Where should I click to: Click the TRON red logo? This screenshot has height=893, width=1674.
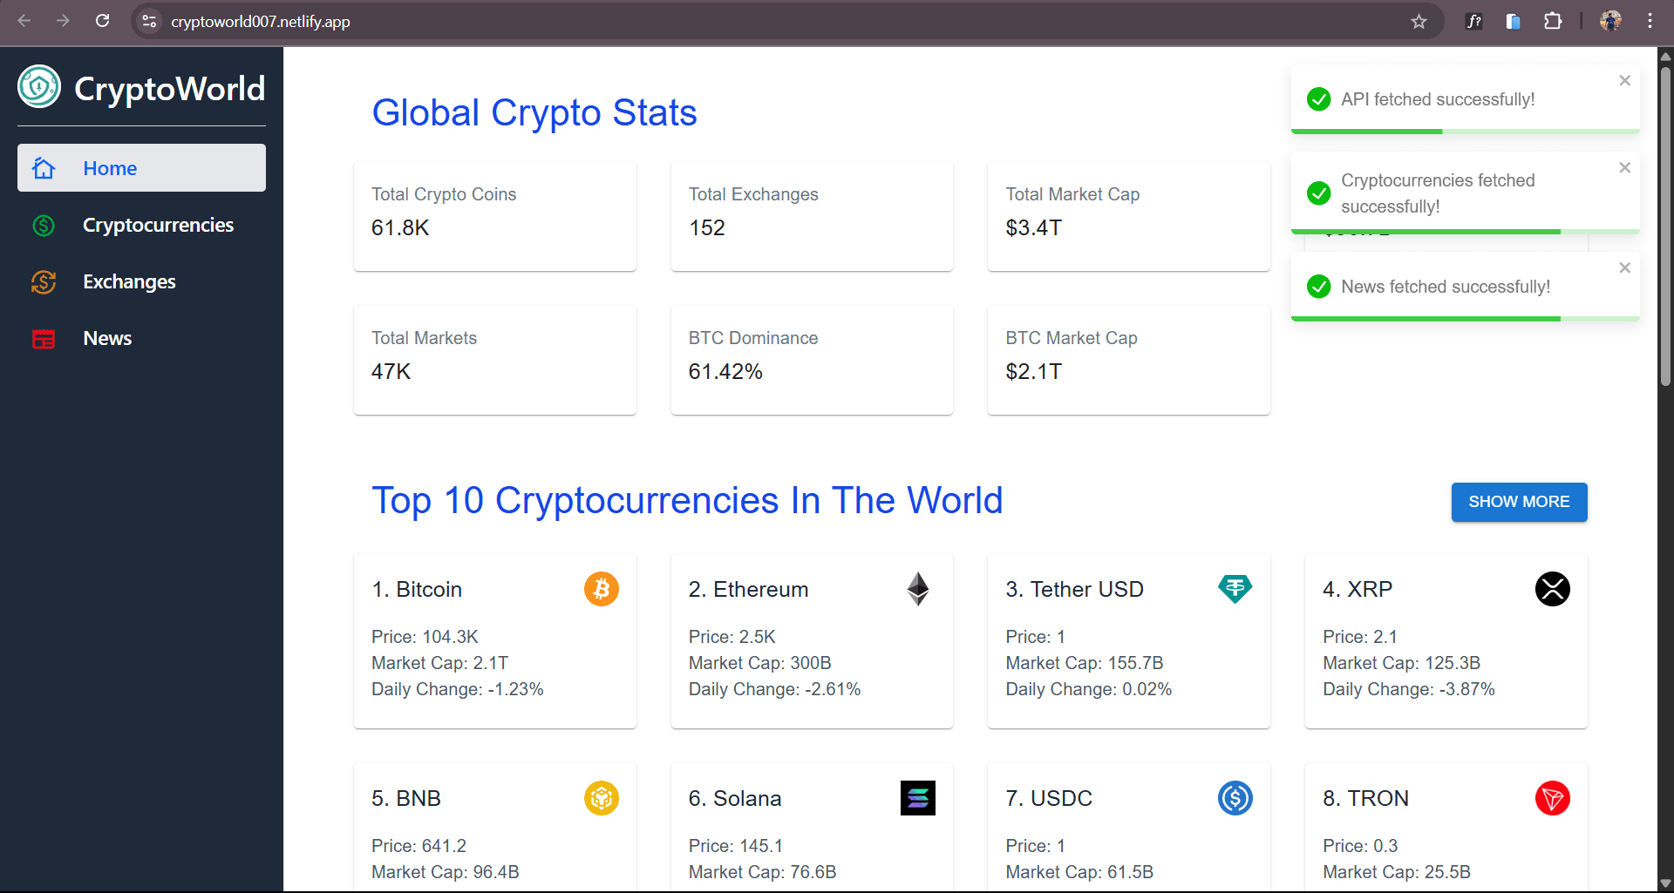(x=1553, y=798)
